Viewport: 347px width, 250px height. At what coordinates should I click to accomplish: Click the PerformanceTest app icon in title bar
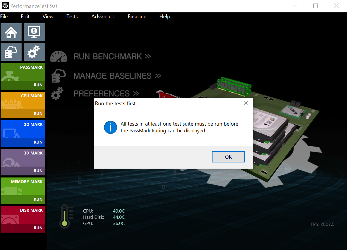(5, 6)
